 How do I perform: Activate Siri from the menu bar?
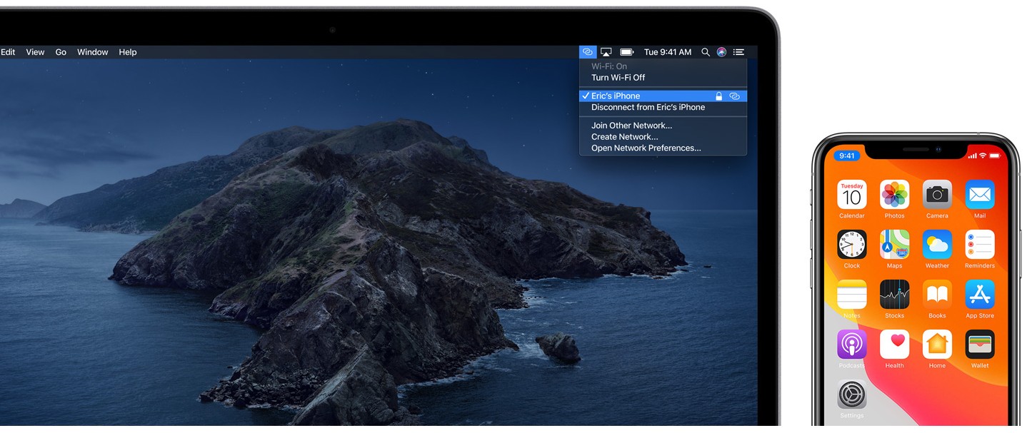click(721, 52)
